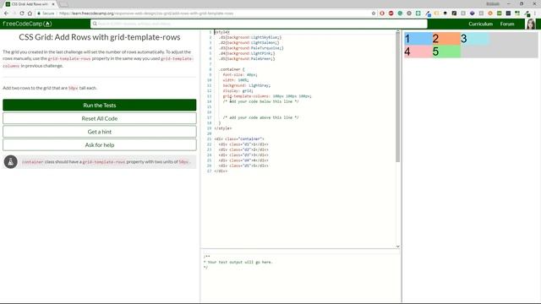Click the challenge title heading
The width and height of the screenshot is (541, 304).
(x=100, y=37)
